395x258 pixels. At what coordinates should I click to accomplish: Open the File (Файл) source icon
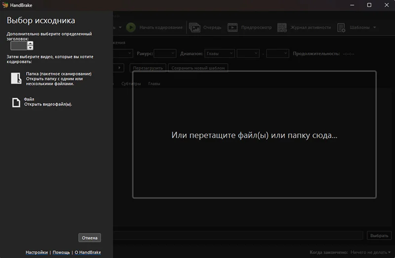[16, 102]
